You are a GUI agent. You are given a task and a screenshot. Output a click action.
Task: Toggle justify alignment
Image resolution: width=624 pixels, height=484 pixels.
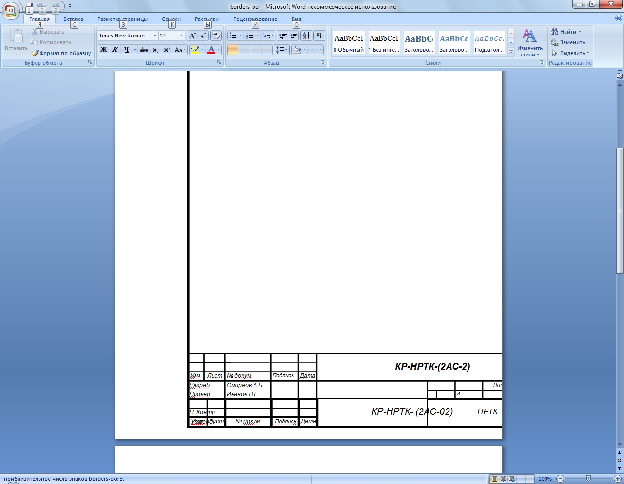click(x=267, y=50)
